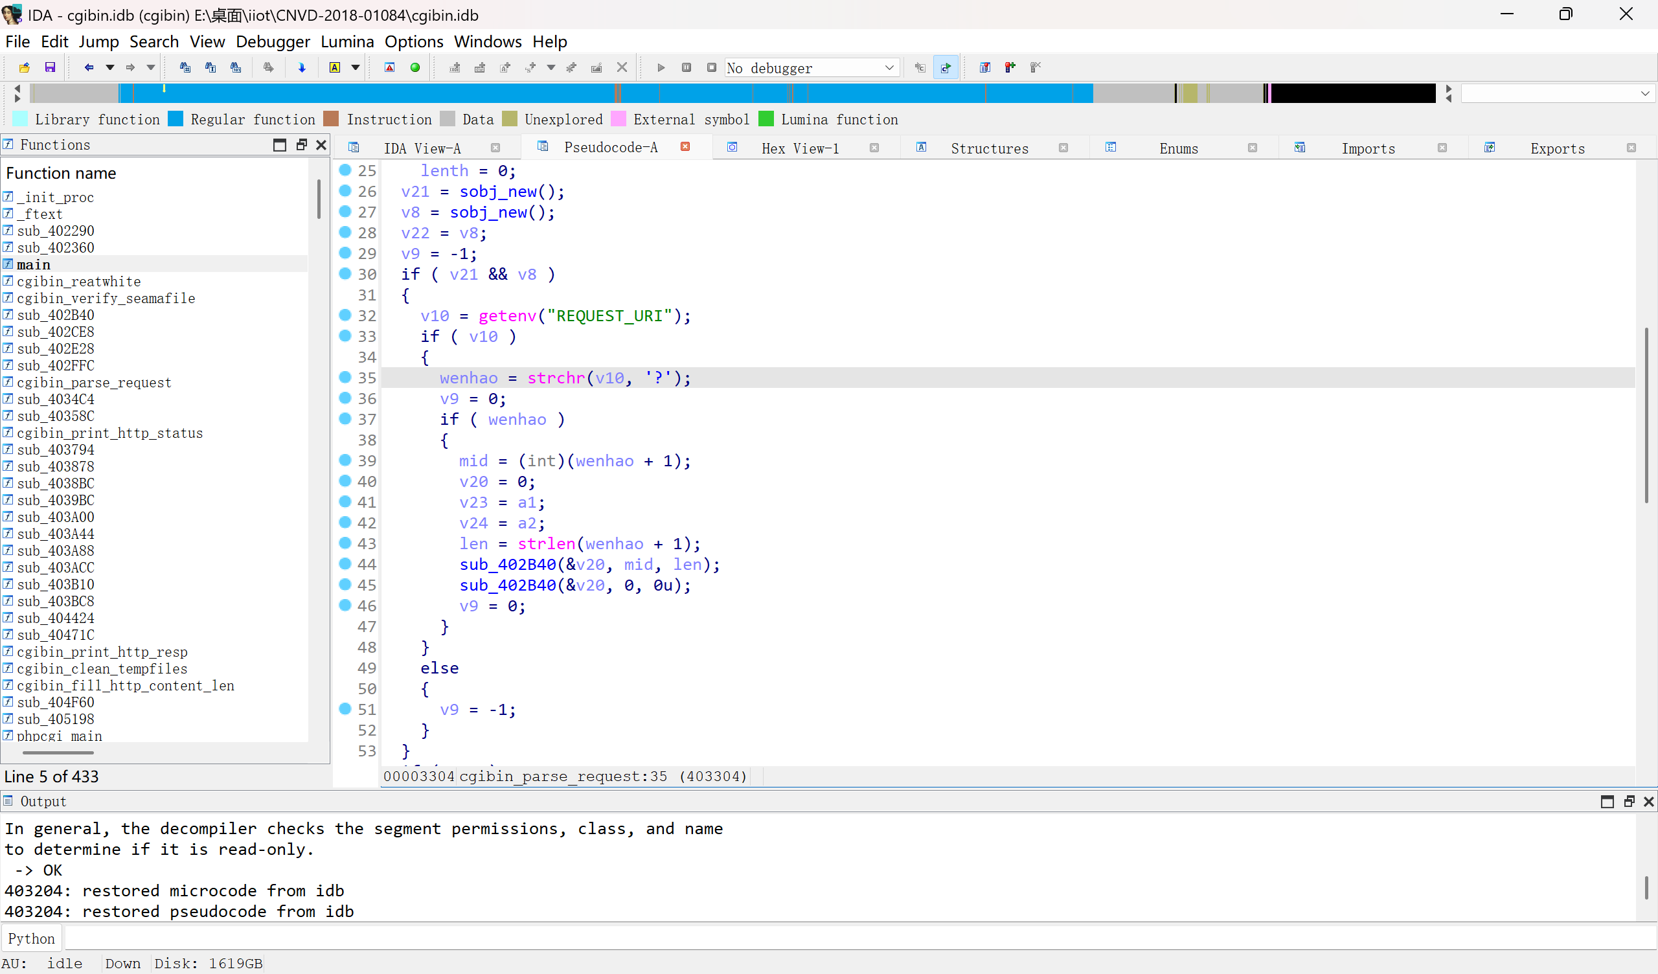Click the edit pencil toolbar icon

pyautogui.click(x=596, y=67)
